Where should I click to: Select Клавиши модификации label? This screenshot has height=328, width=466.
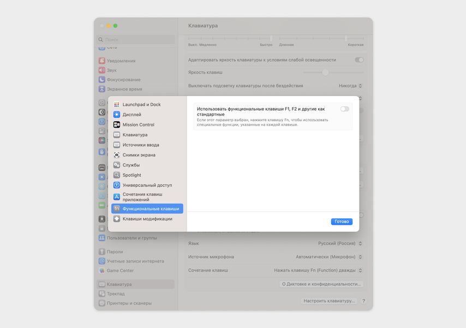coord(147,218)
